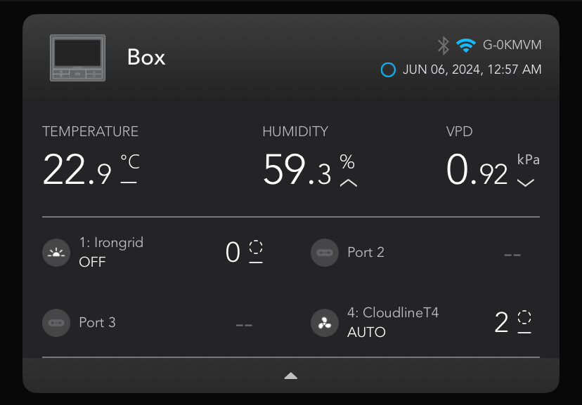Image resolution: width=582 pixels, height=405 pixels.
Task: Click the blue Wi-Fi signal icon
Action: tap(465, 46)
